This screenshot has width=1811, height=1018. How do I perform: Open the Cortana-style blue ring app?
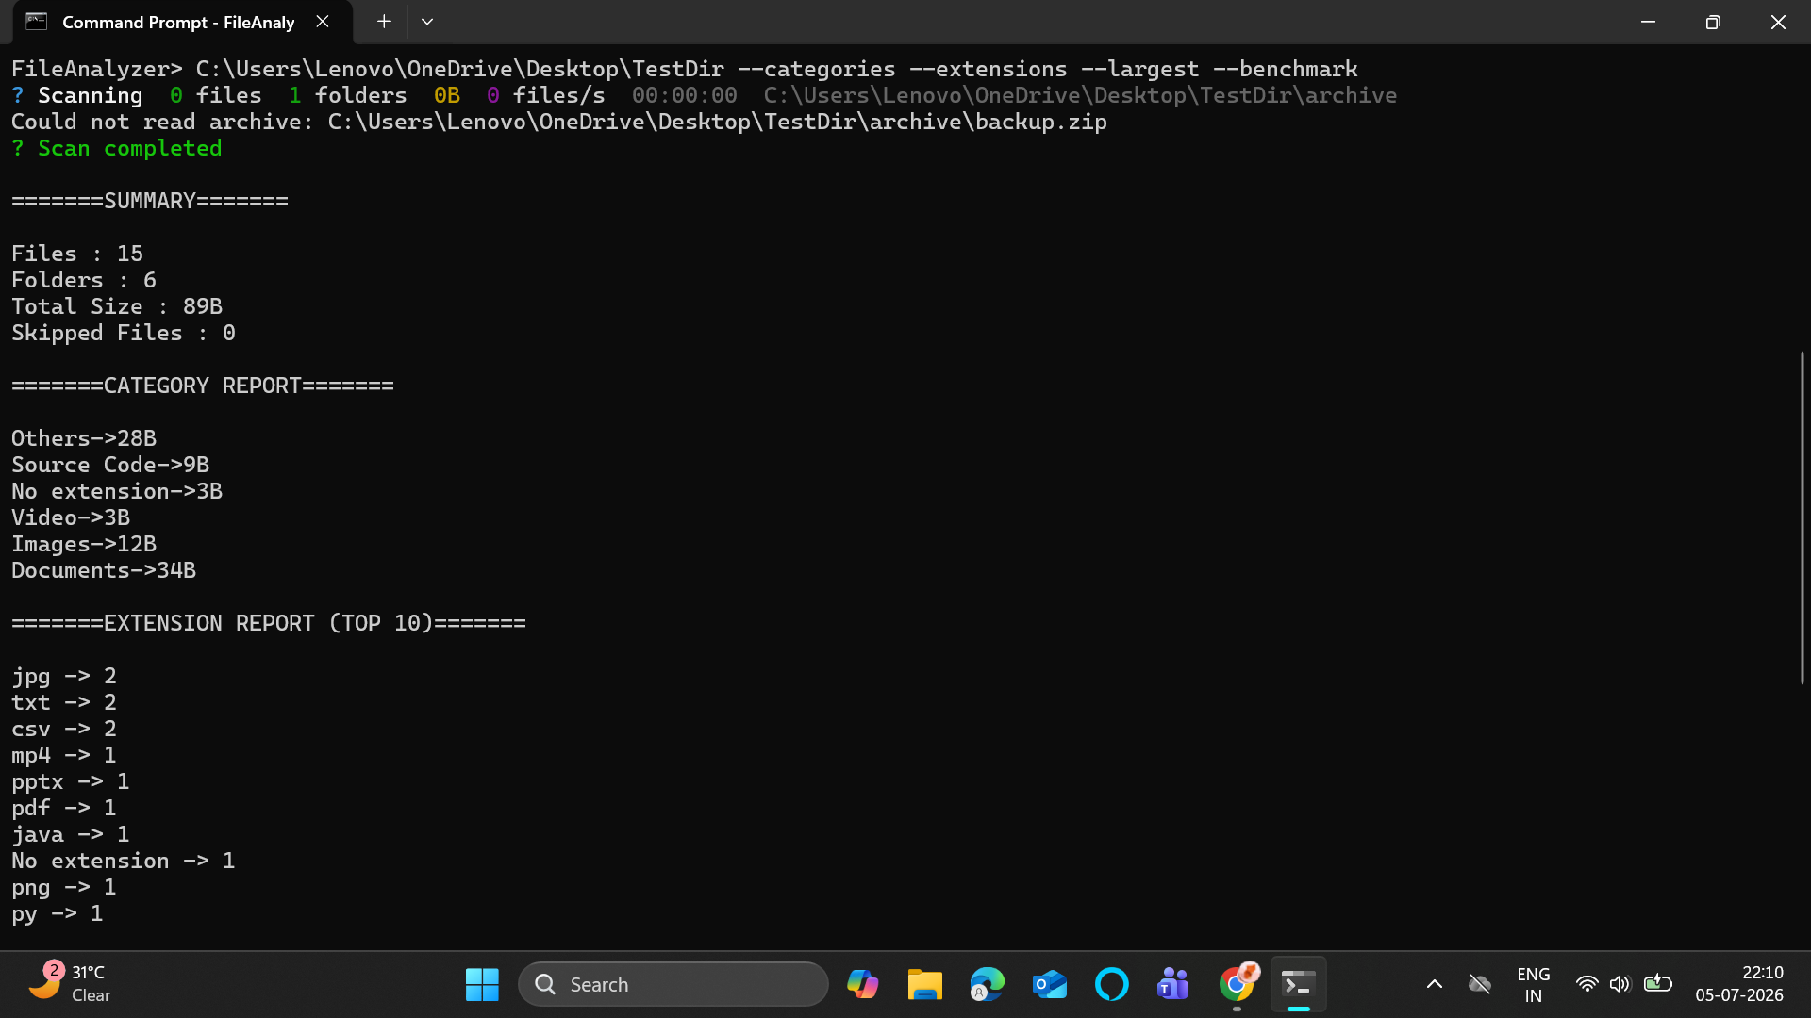coord(1111,984)
